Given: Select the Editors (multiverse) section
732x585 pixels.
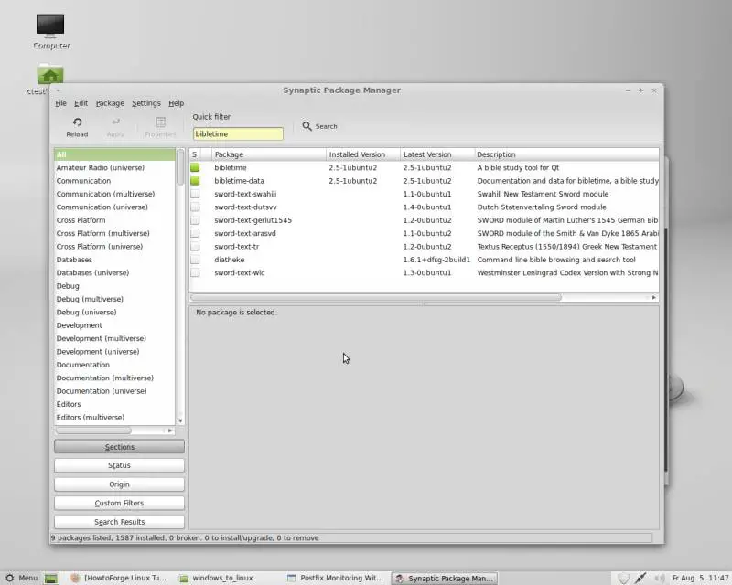Looking at the screenshot, I should [x=114, y=418].
